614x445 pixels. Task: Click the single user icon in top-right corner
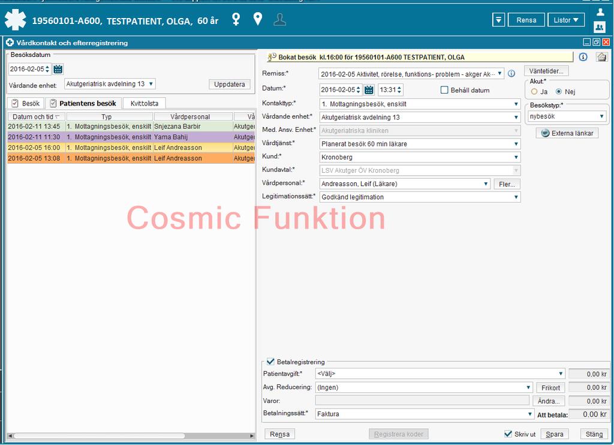[x=600, y=11]
